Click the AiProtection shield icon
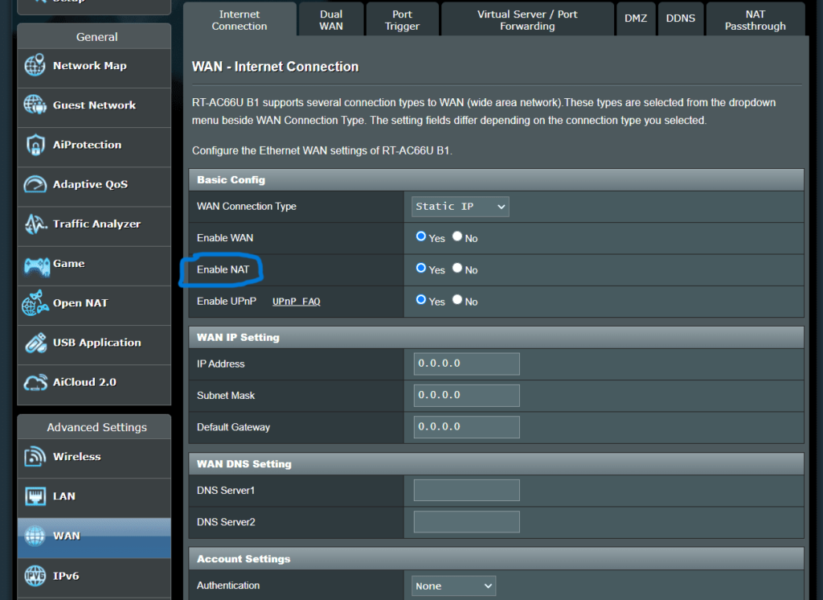823x600 pixels. tap(35, 145)
